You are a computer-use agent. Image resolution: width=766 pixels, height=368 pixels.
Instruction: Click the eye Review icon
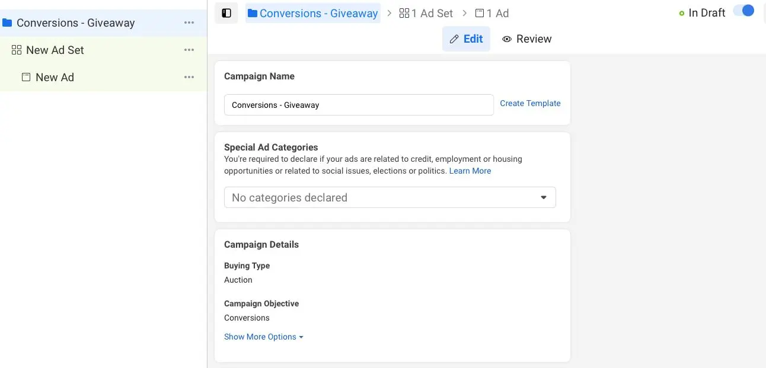click(507, 39)
